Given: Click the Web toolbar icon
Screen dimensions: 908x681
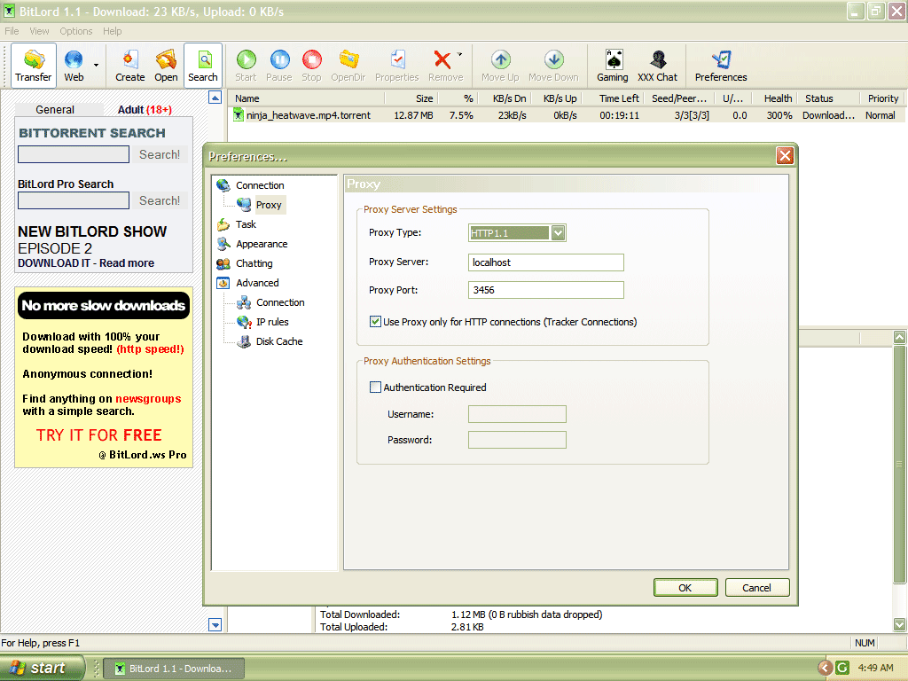Looking at the screenshot, I should tap(74, 66).
